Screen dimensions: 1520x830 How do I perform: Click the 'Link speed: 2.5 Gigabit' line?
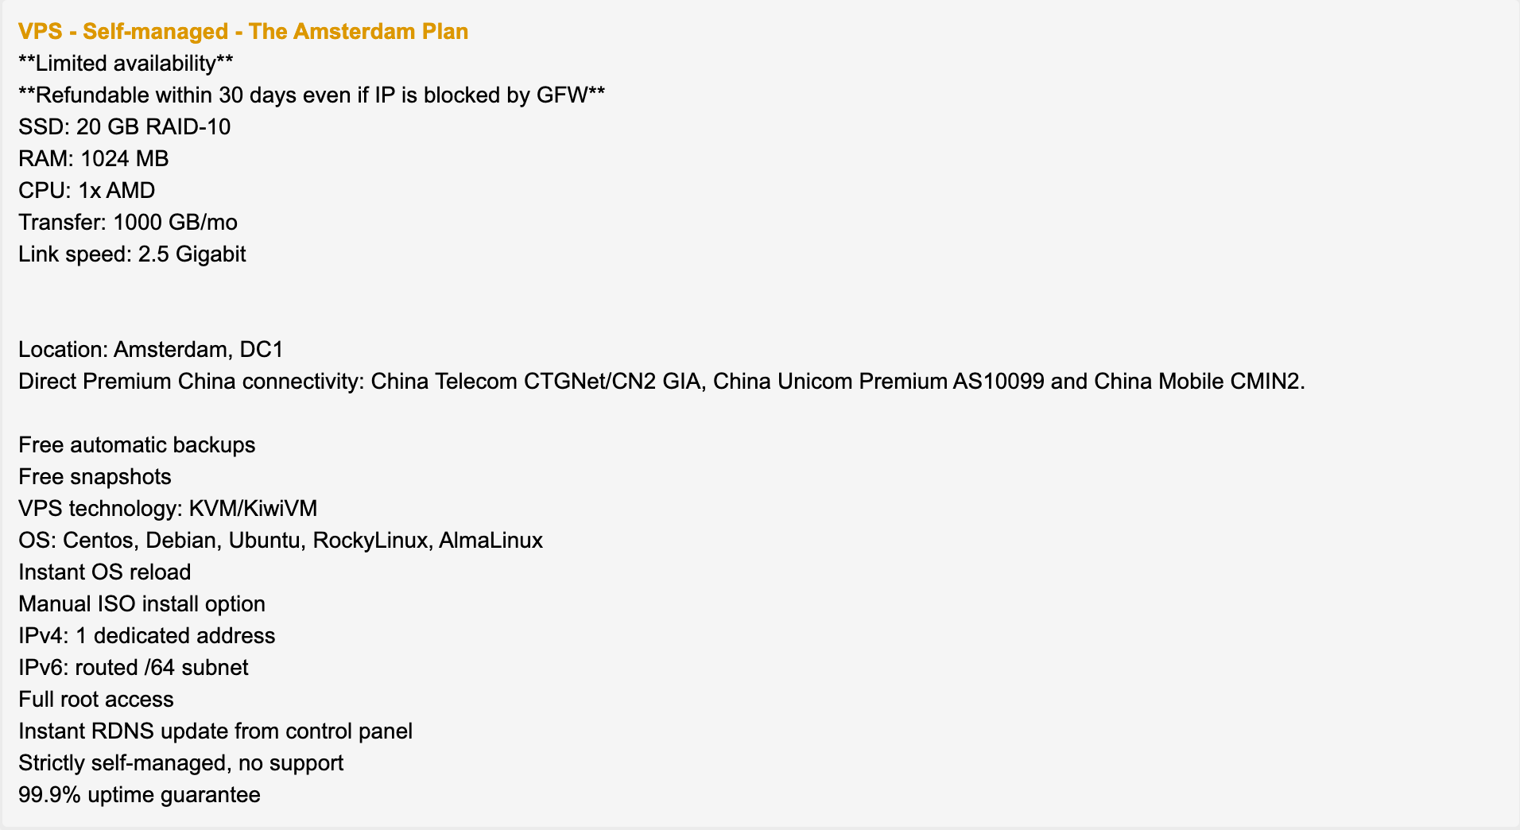point(132,254)
